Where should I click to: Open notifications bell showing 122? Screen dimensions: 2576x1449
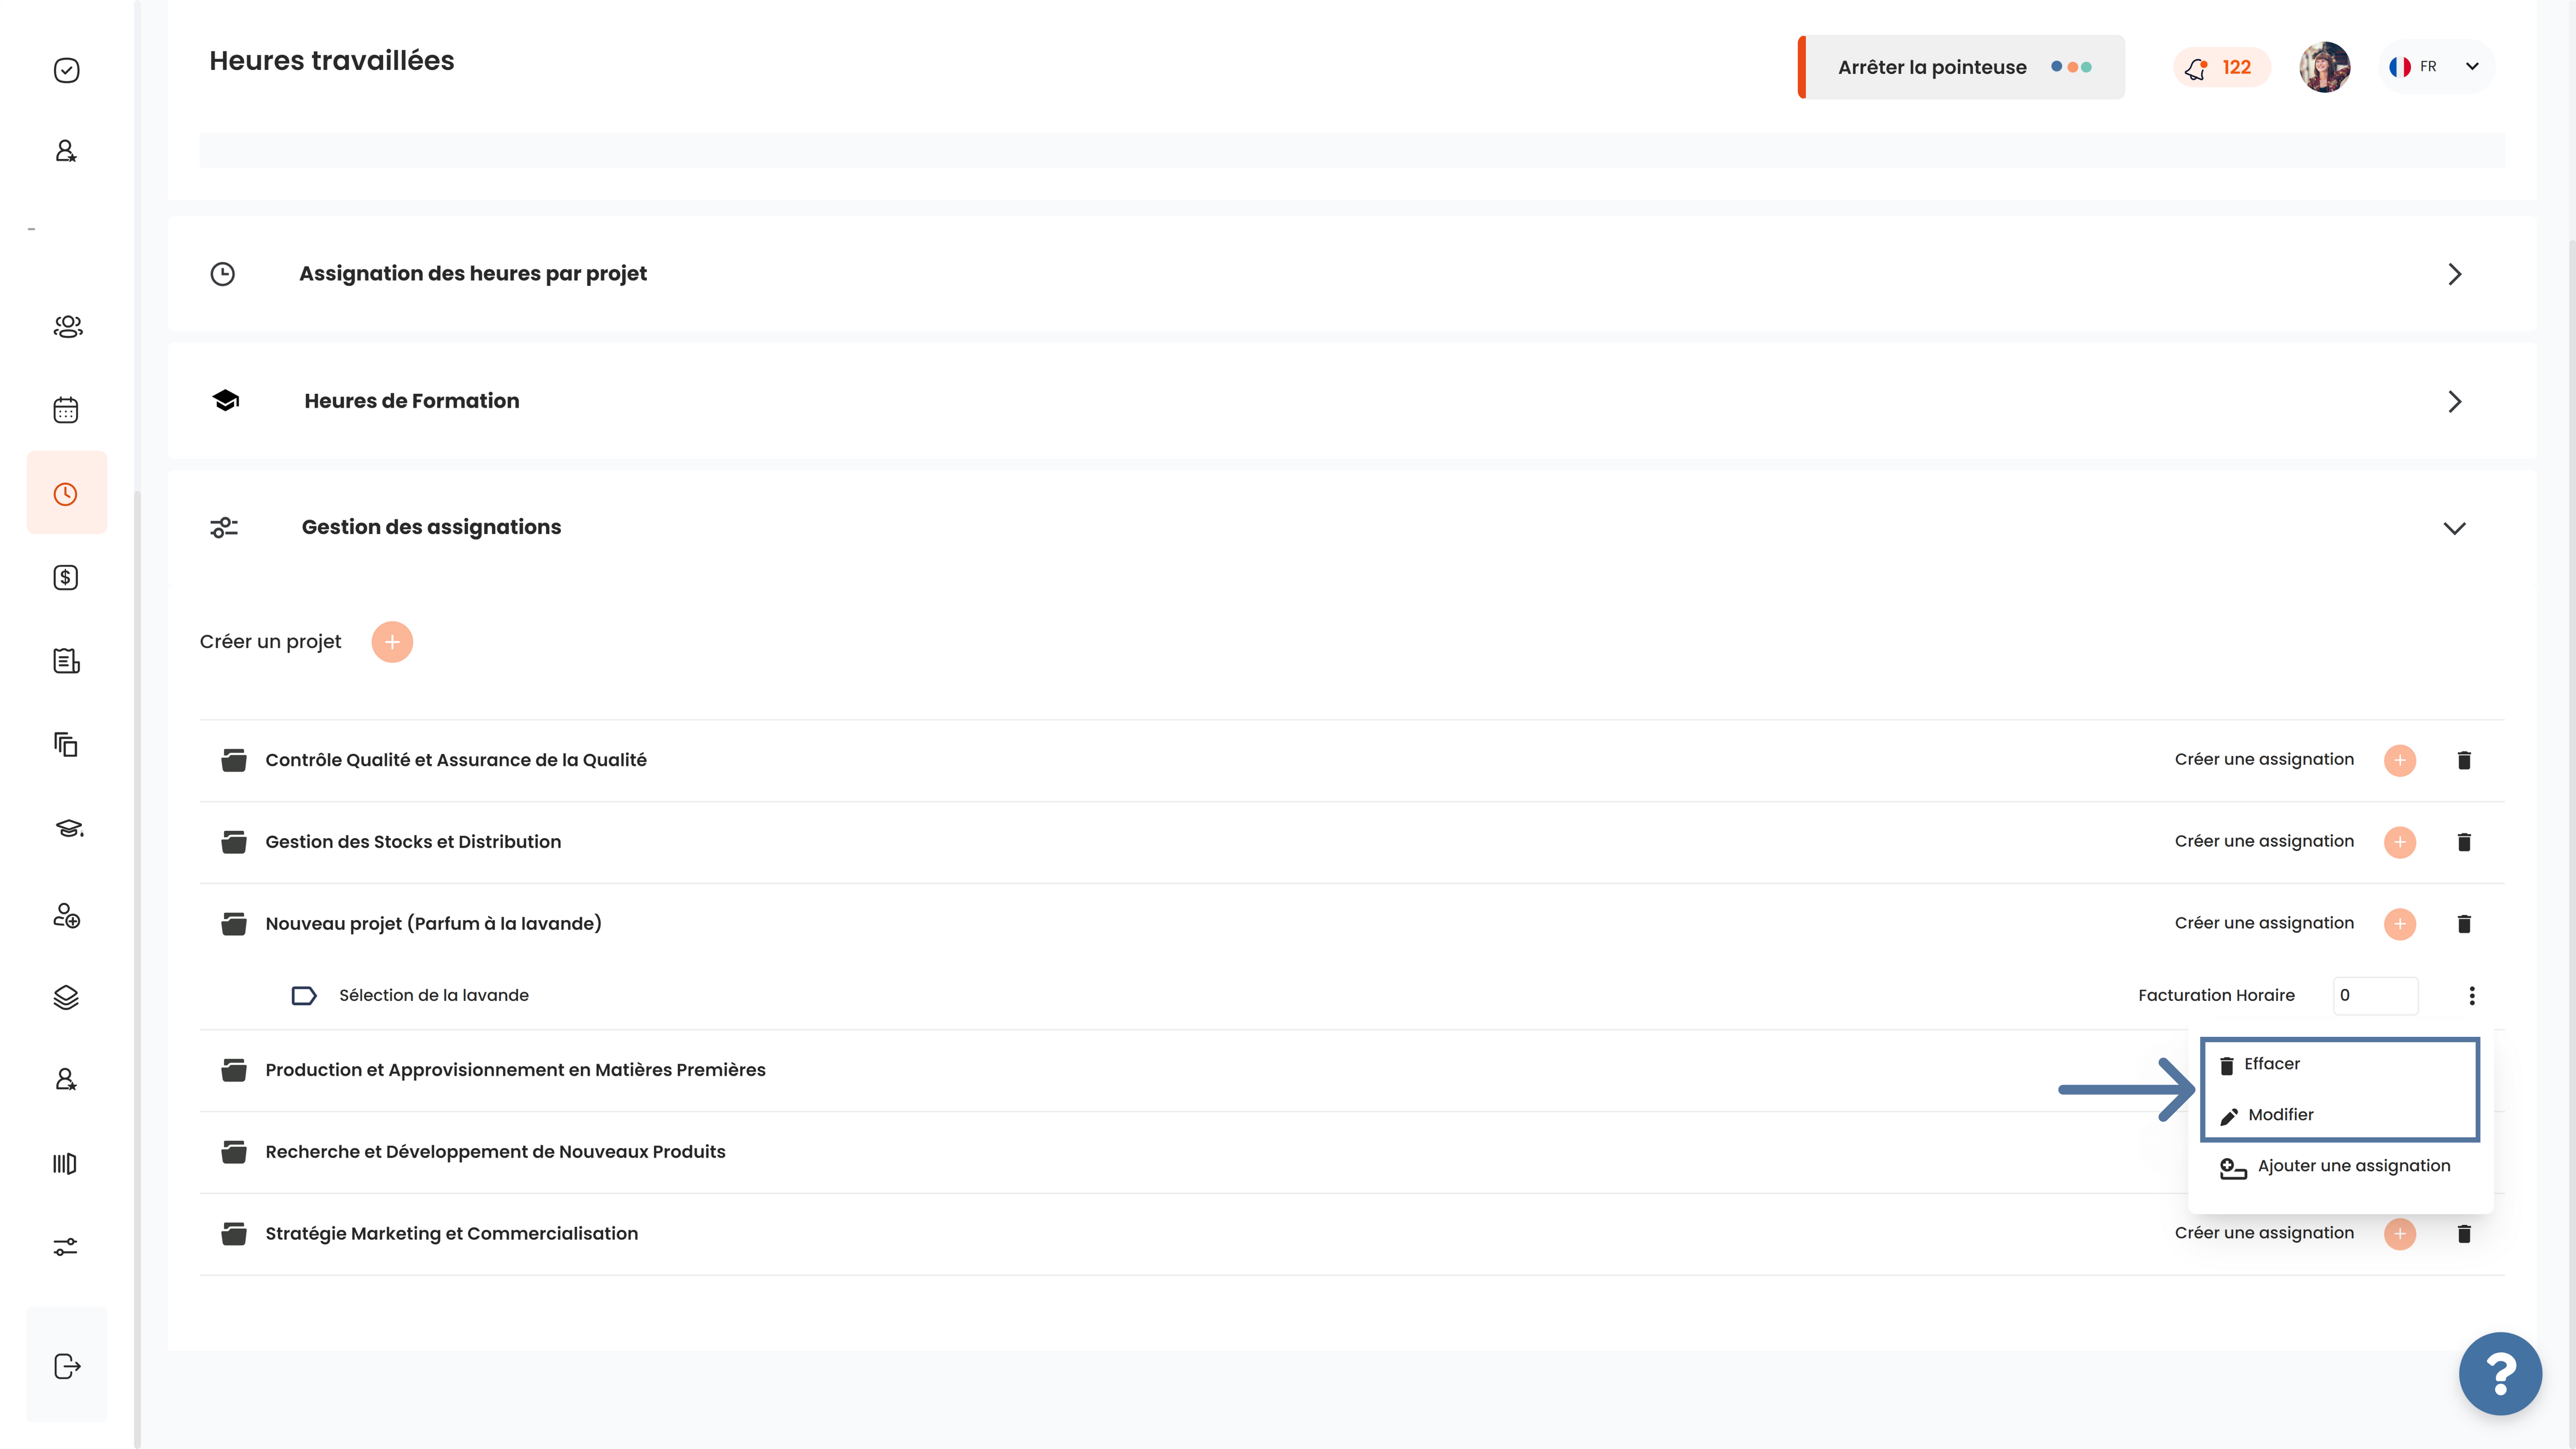pyautogui.click(x=2221, y=67)
